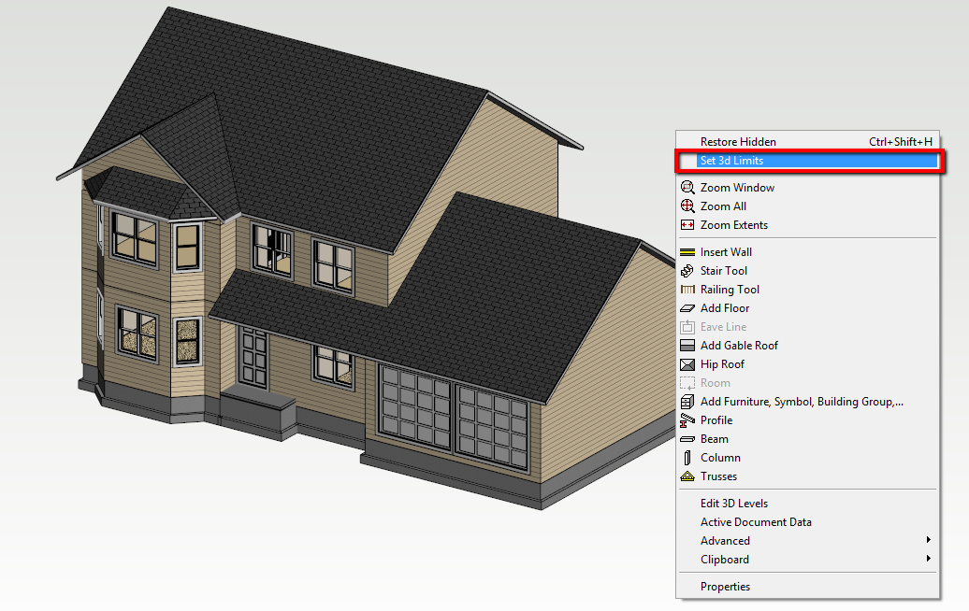Viewport: 969px width, 611px height.
Task: Choose Active Document Data entry
Action: (756, 522)
